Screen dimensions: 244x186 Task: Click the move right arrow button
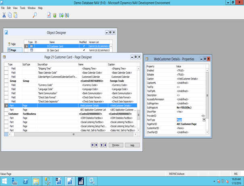pos(96,145)
